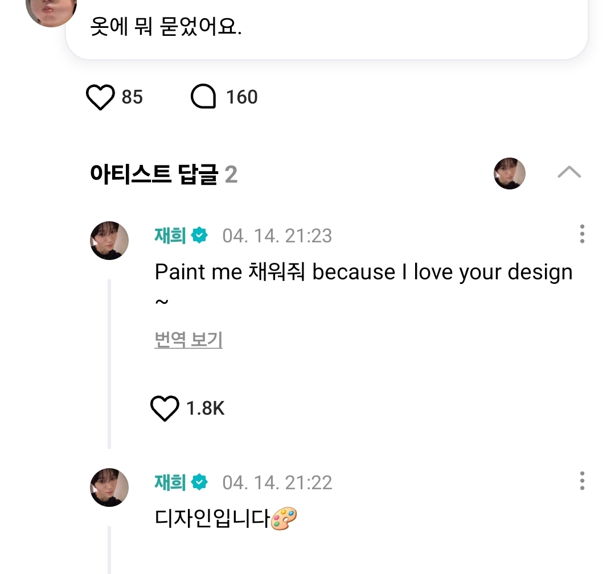Tap the small artist avatar beside the collapse chevron
The width and height of the screenshot is (615, 574).
pos(509,174)
